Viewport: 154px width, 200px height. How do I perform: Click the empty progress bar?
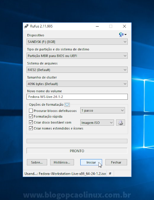point(77,141)
